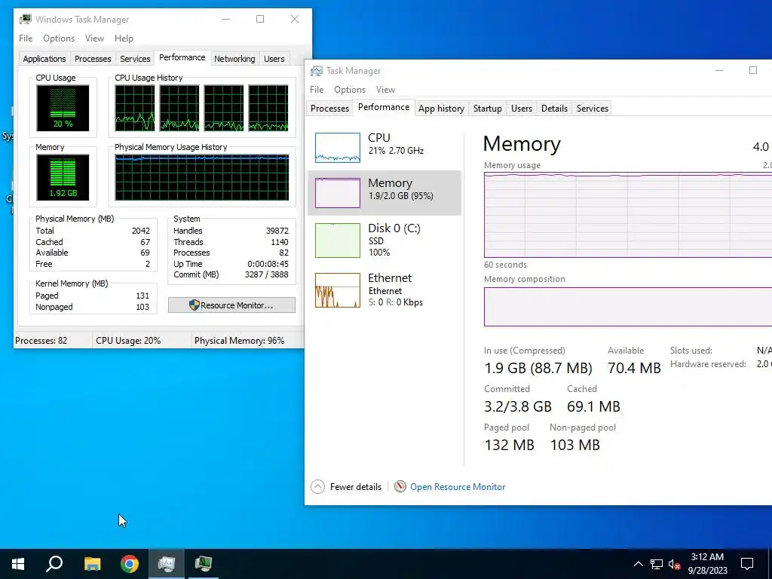
Task: Open the network status tray icon
Action: pos(657,564)
